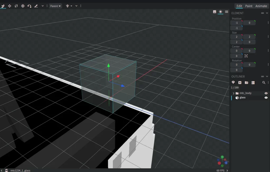Switch to the Paint tab
This screenshot has height=172, width=270.
[x=249, y=6]
